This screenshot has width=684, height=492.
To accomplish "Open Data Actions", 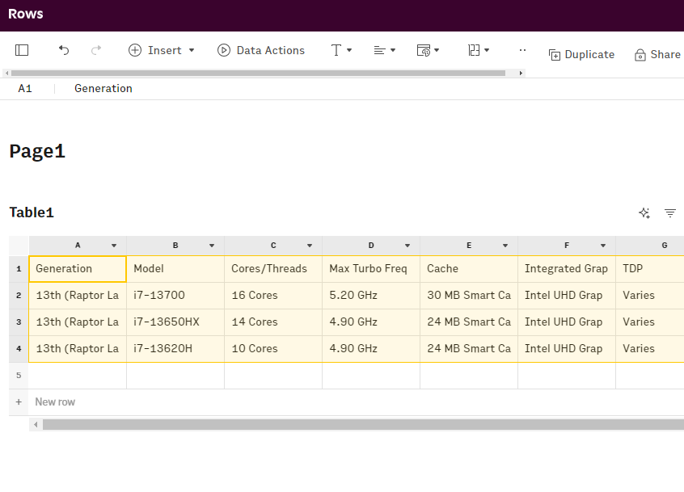I will 261,50.
